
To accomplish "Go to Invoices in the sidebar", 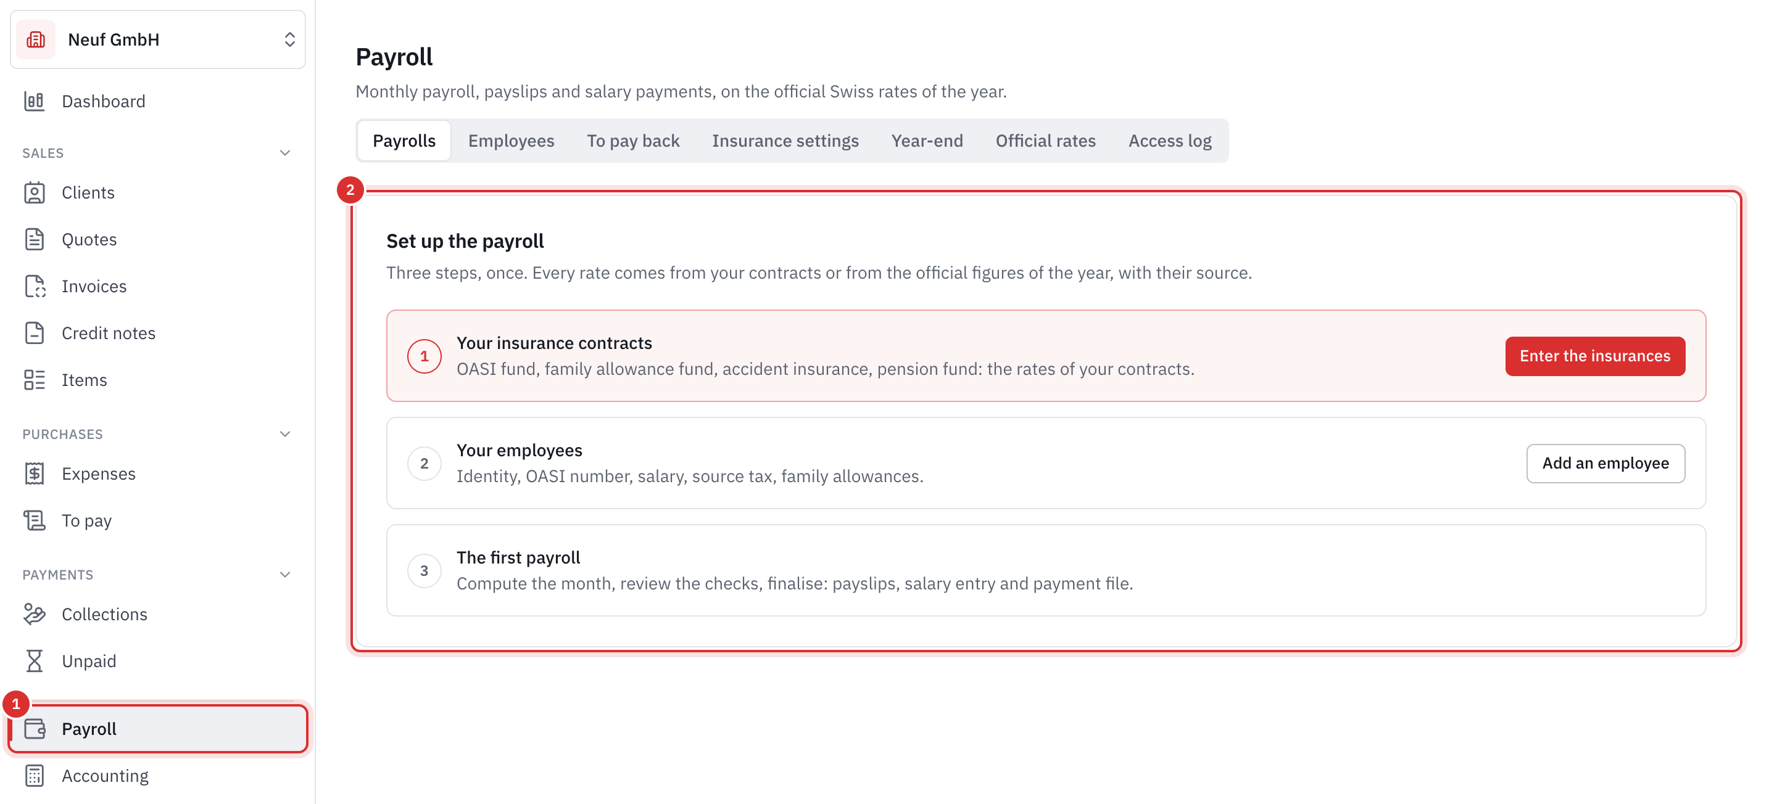I will point(158,286).
